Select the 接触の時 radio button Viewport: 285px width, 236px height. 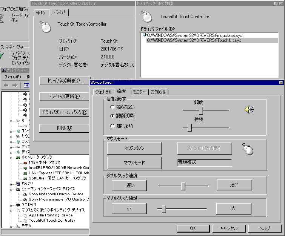(x=112, y=116)
